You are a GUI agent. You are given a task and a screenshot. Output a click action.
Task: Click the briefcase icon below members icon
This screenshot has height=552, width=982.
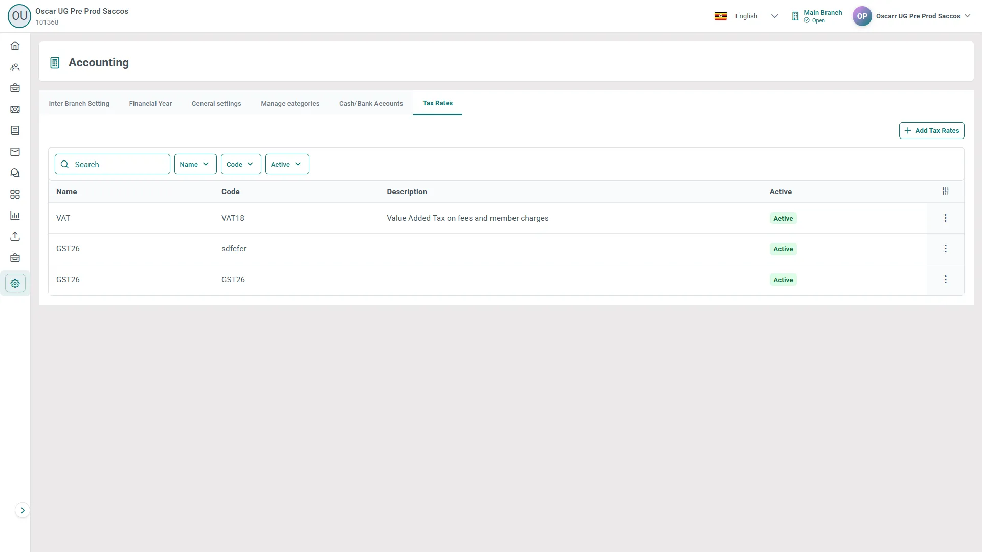15,88
